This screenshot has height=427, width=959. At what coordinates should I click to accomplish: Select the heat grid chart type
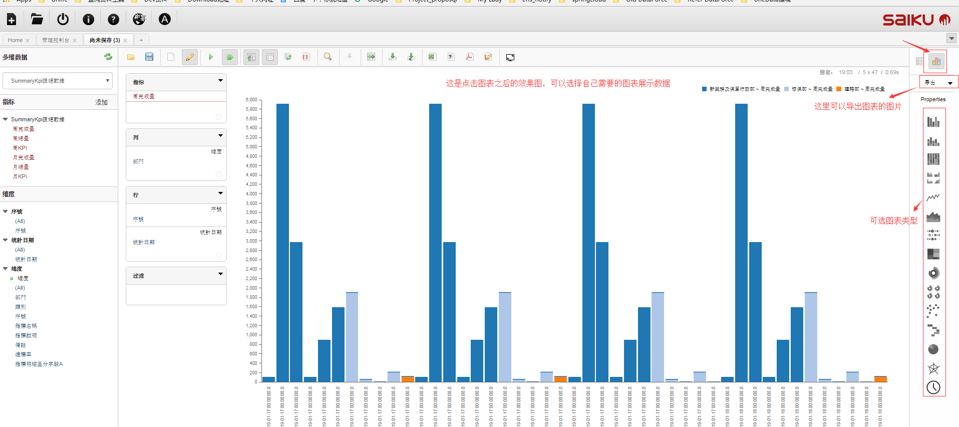click(933, 235)
